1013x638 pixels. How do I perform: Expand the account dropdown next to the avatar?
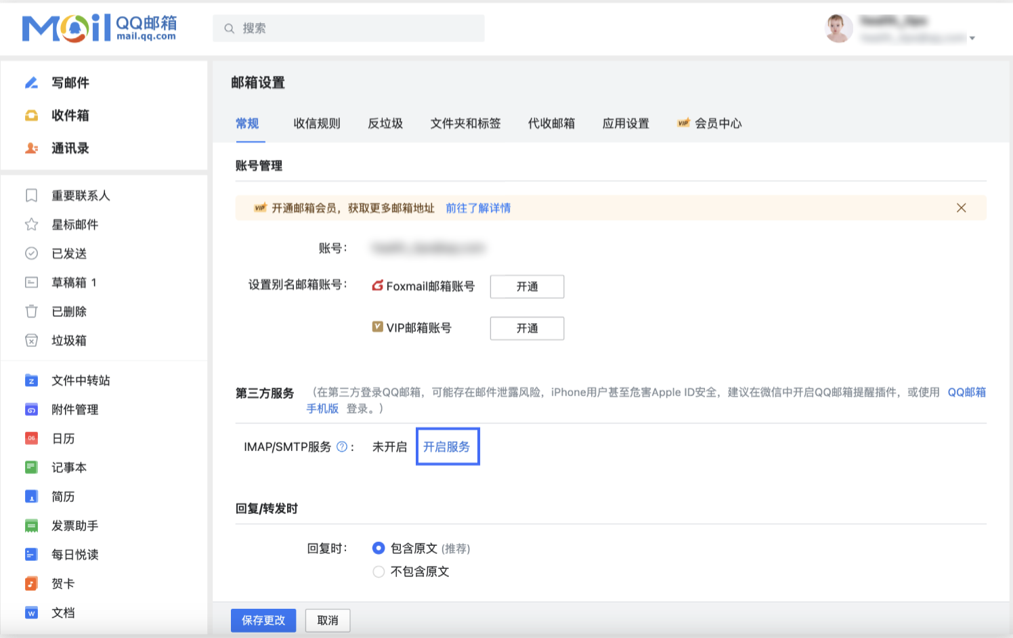[x=974, y=39]
